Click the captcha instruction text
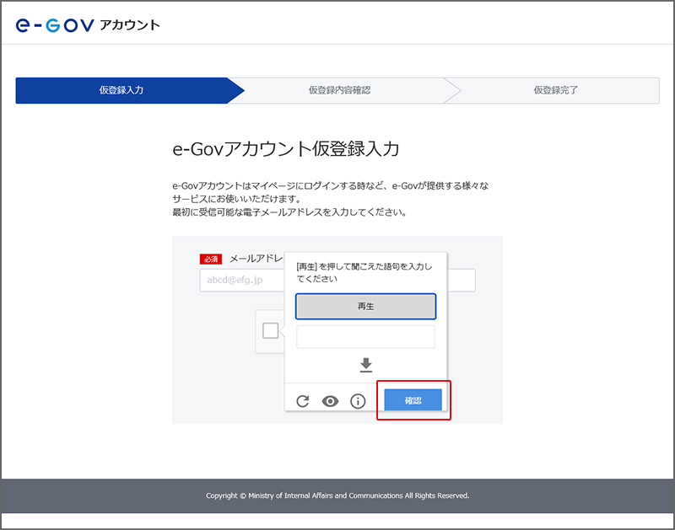Screen dimensions: 675x530 (364, 272)
